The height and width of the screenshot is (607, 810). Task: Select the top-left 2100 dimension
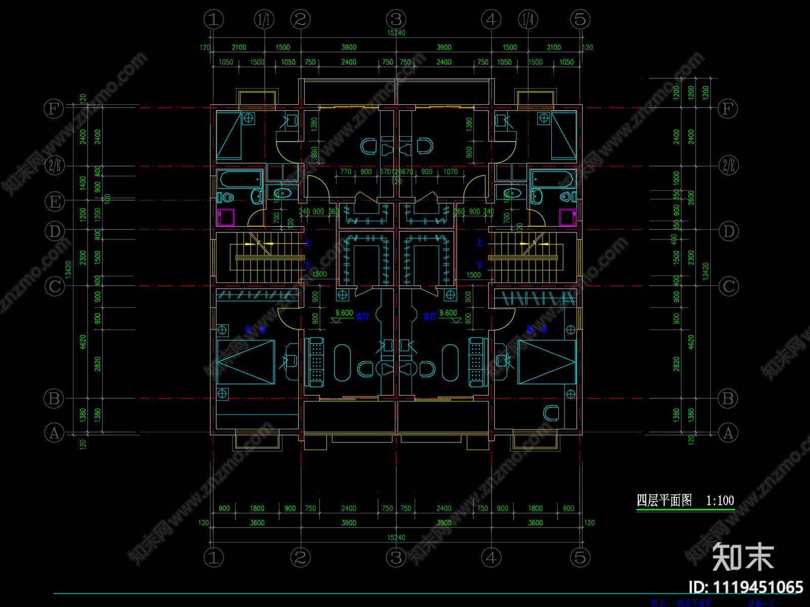click(239, 48)
